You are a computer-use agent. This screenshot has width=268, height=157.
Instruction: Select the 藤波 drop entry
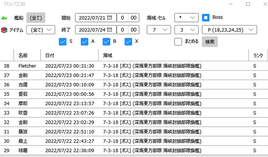(x=134, y=131)
